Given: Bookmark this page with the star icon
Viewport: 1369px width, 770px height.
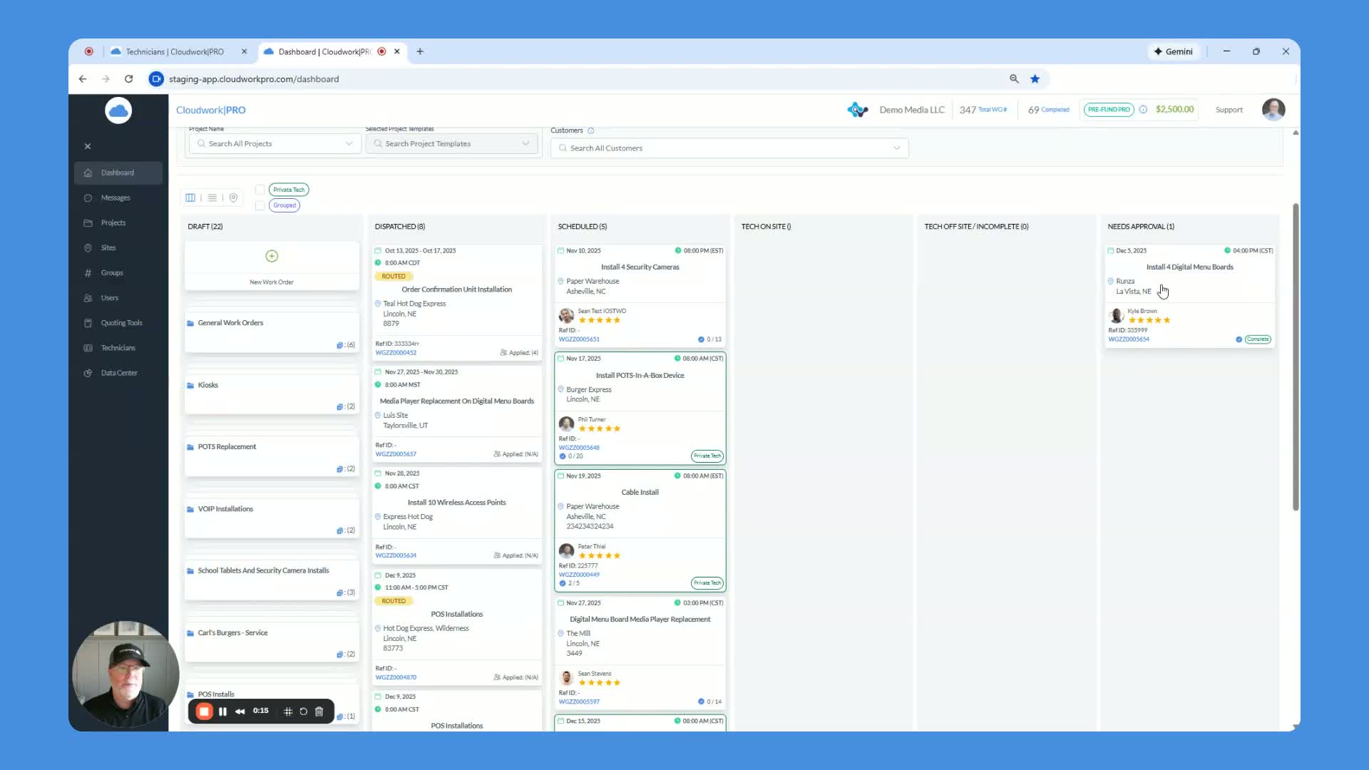Looking at the screenshot, I should tap(1035, 79).
